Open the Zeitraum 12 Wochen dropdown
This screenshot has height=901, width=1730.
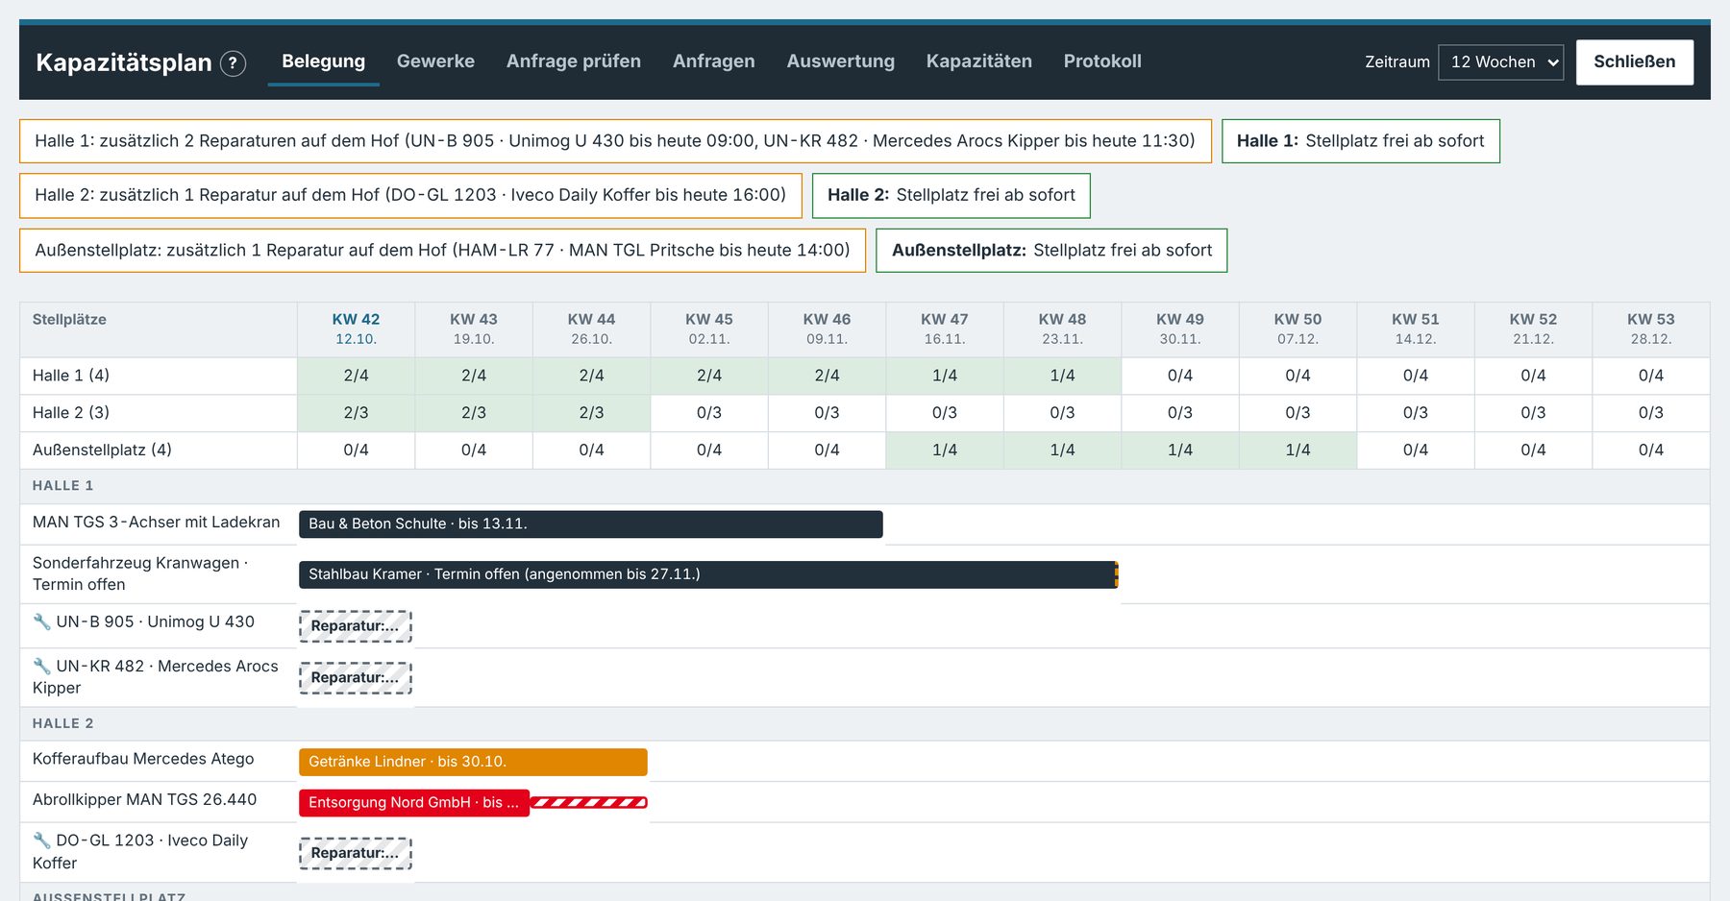click(x=1500, y=62)
